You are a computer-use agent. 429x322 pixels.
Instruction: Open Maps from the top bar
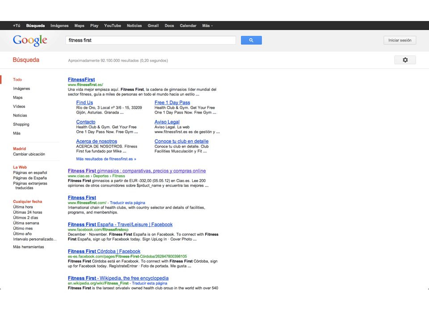pos(80,25)
